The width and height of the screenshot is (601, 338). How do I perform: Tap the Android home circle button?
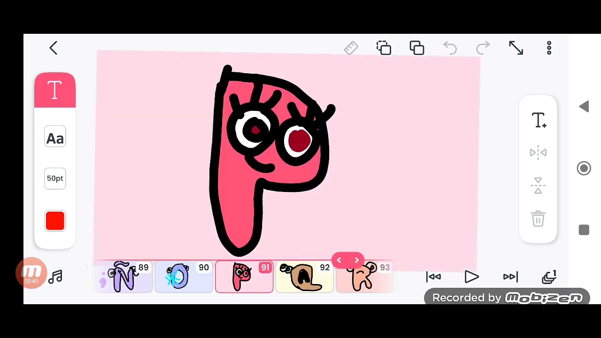584,169
